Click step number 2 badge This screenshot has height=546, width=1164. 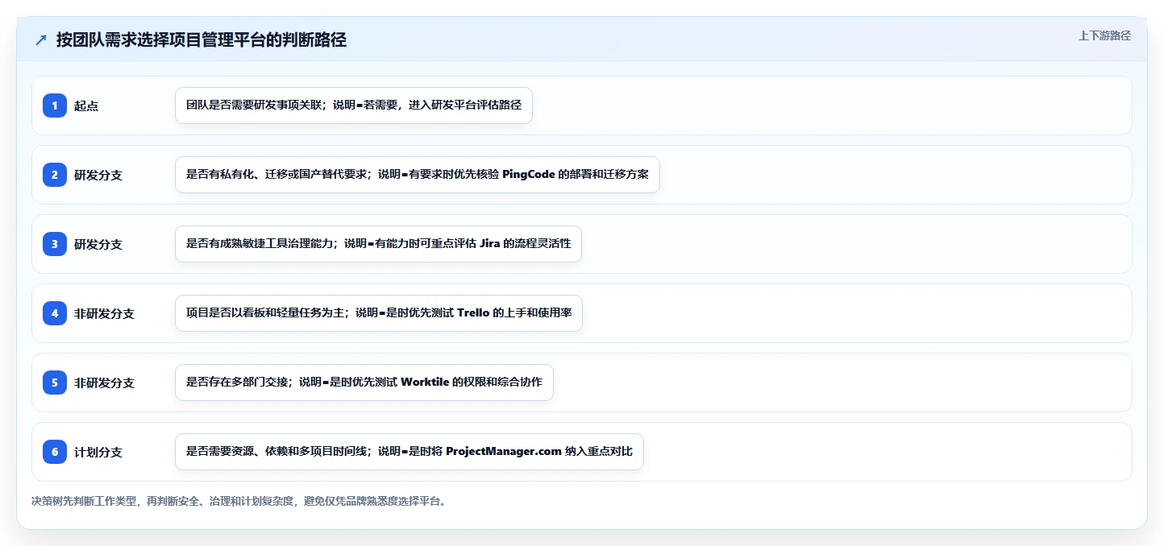coord(55,175)
